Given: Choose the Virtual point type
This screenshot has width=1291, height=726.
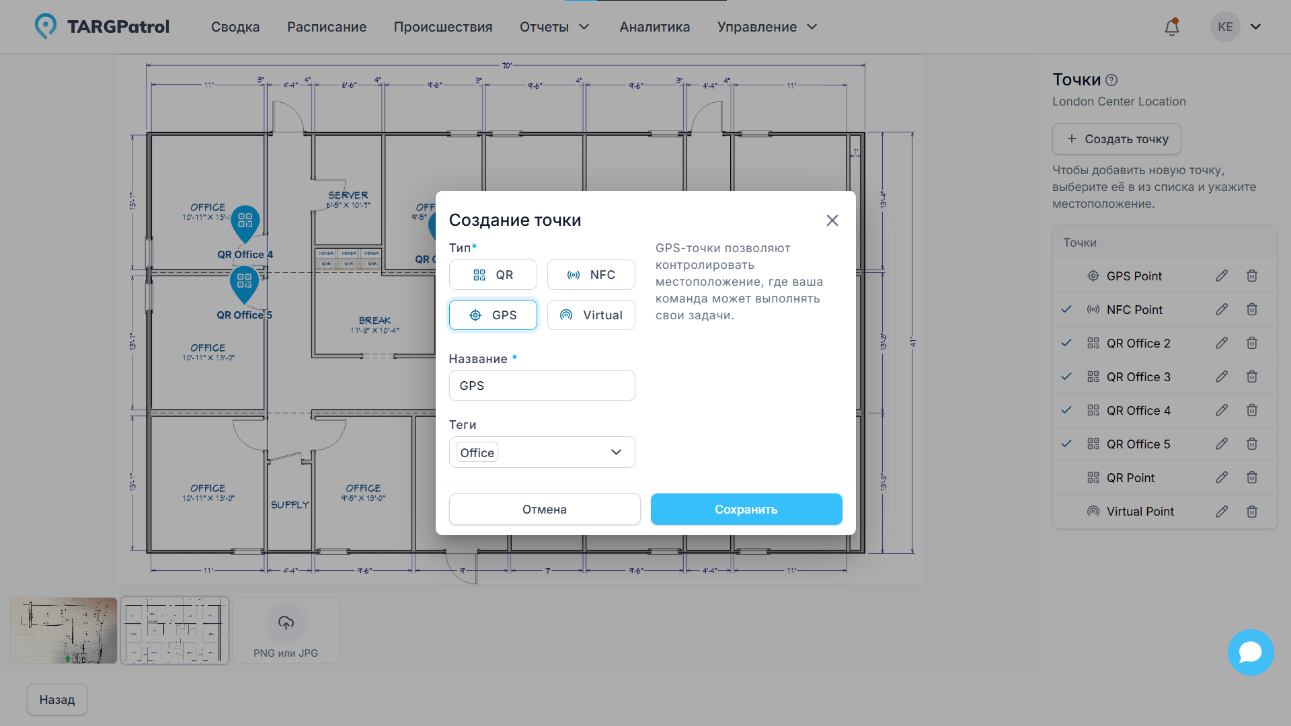Looking at the screenshot, I should point(591,315).
